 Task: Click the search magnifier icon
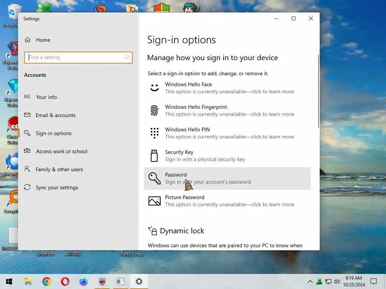127,58
